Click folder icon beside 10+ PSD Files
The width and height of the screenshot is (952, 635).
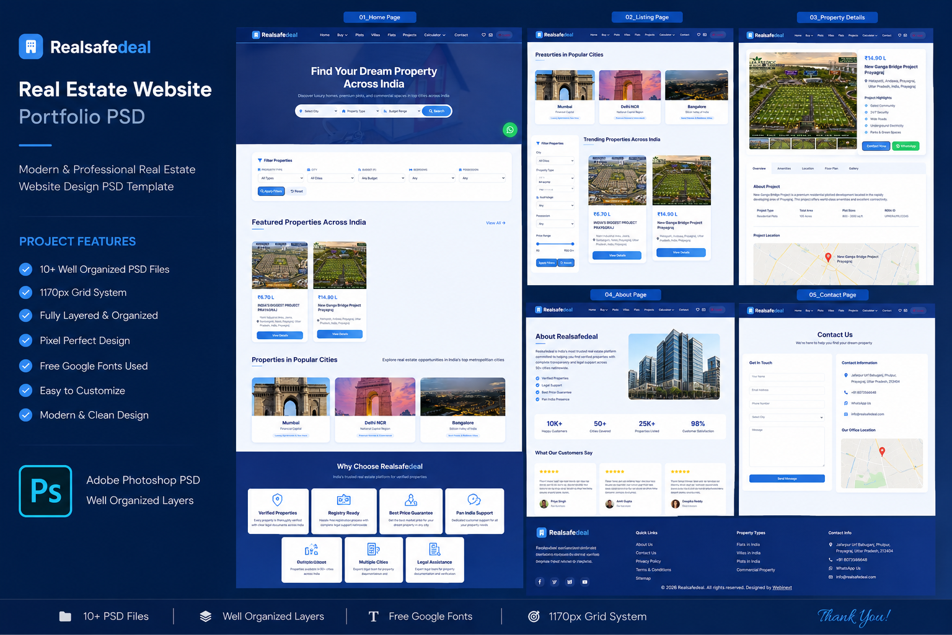click(65, 616)
